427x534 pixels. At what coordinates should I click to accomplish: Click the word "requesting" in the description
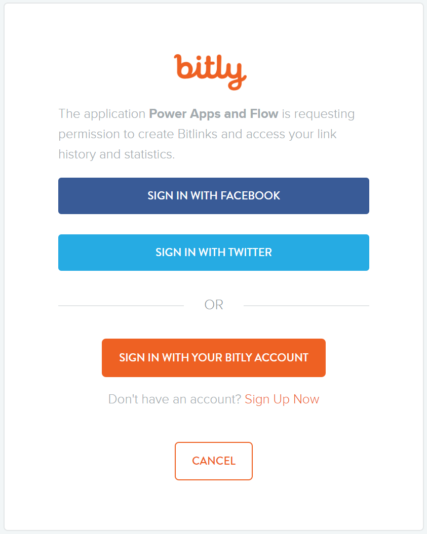(x=324, y=113)
